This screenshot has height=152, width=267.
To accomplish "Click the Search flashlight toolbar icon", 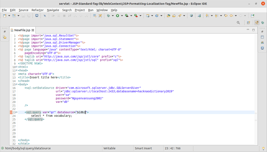I will (180, 15).
